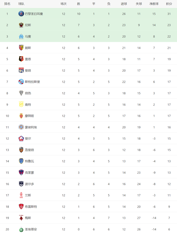Click the Nice club crest
Viewport: 177px width, 234px height.
pyautogui.click(x=21, y=25)
